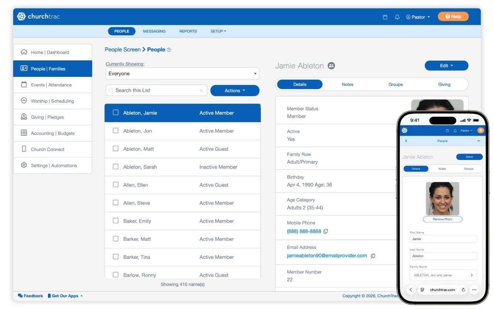Expand the Get Our Apps menu
Viewport: 494px width, 309px height.
(x=65, y=296)
